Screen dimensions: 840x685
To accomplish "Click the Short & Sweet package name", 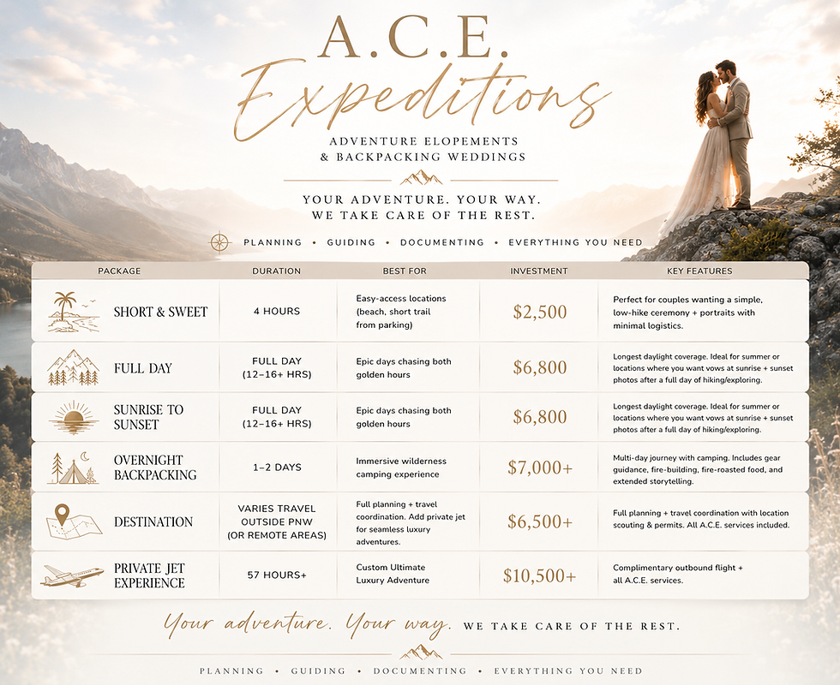I will tap(160, 312).
